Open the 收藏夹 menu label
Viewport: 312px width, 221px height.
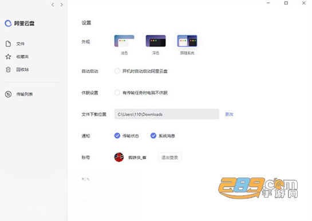click(x=22, y=57)
